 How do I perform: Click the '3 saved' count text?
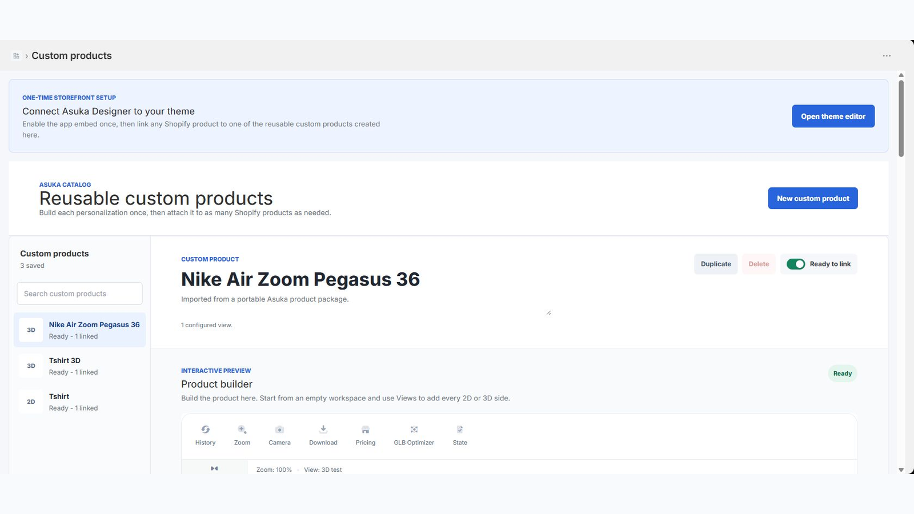tap(32, 266)
